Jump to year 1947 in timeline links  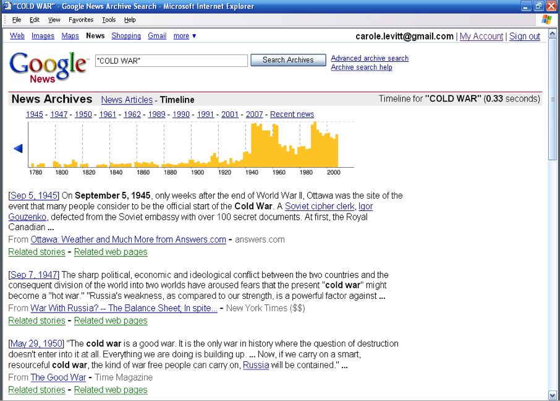59,114
